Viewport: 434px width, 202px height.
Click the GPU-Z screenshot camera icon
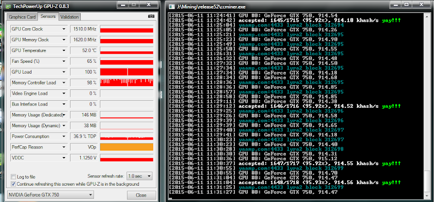tap(151, 17)
